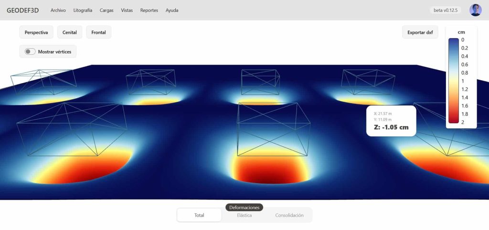The image size is (489, 230).
Task: Click the legend value 0.8
Action: pyautogui.click(x=464, y=73)
